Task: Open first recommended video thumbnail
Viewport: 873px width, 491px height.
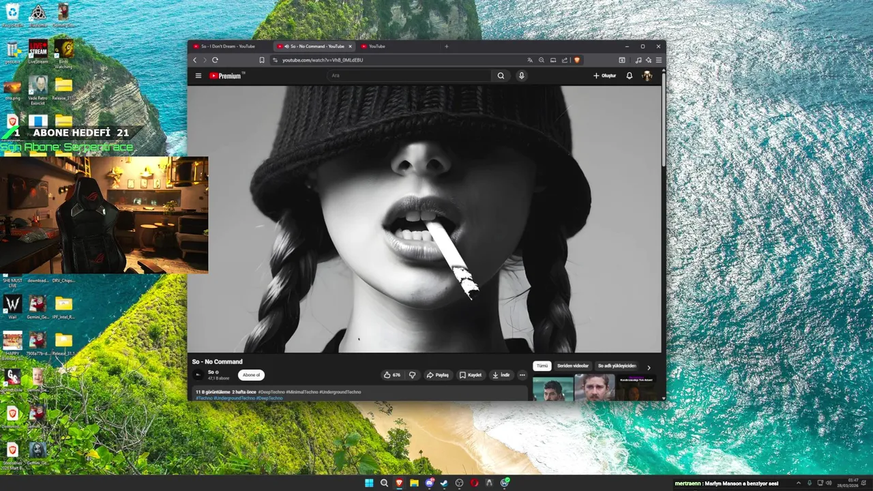Action: (x=552, y=387)
